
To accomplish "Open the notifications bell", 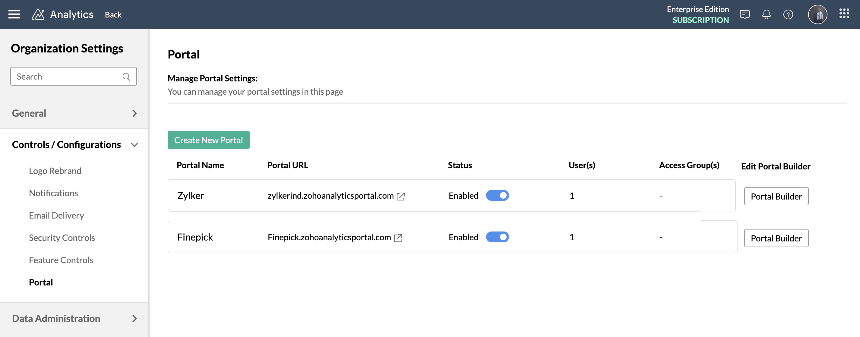I will (x=766, y=14).
